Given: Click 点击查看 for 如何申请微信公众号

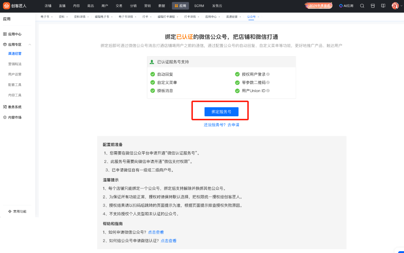Looking at the screenshot, I should (x=156, y=232).
